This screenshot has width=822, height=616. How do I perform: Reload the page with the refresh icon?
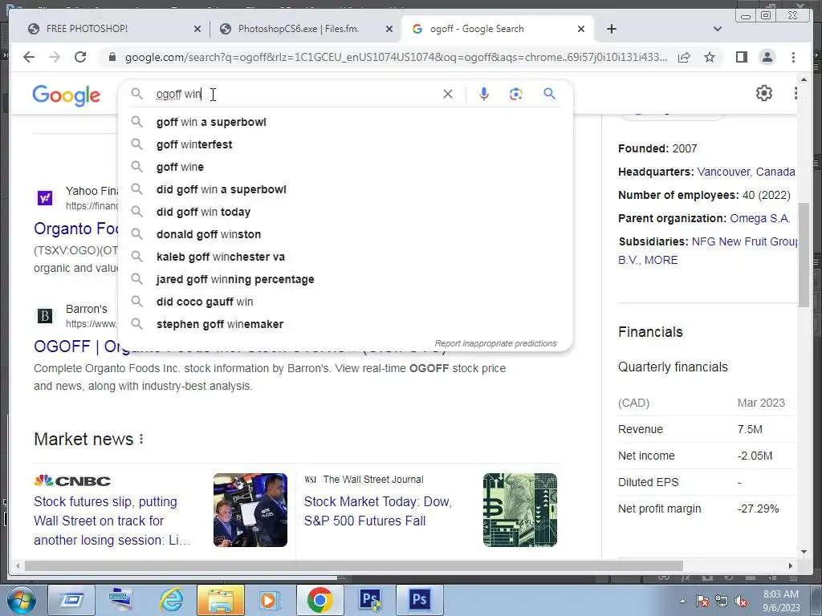point(80,57)
